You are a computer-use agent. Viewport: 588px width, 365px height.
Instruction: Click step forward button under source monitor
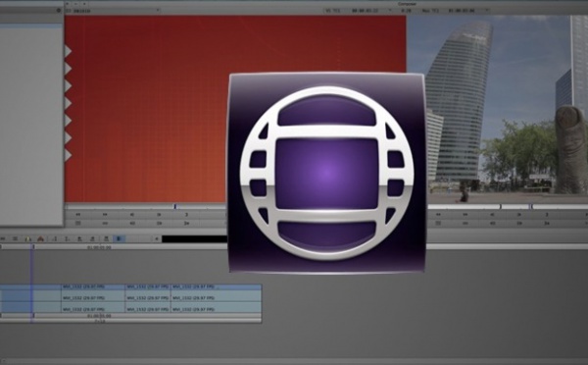point(159,215)
